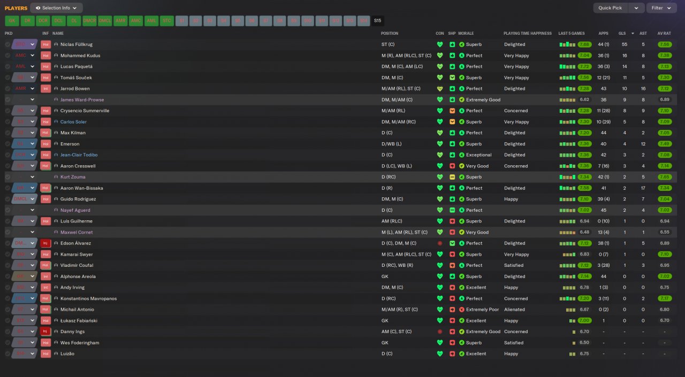The image size is (685, 377).
Task: View Danny Ings' red condition icon
Action: tap(440, 332)
